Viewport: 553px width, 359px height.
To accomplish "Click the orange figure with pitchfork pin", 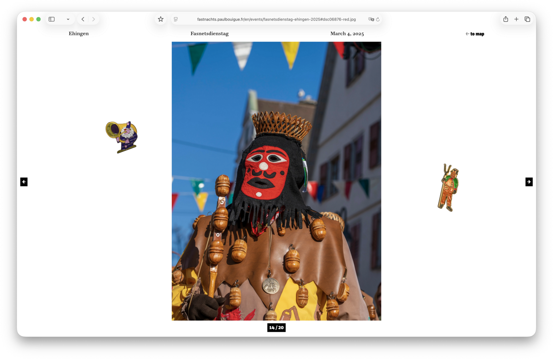I will tap(449, 188).
